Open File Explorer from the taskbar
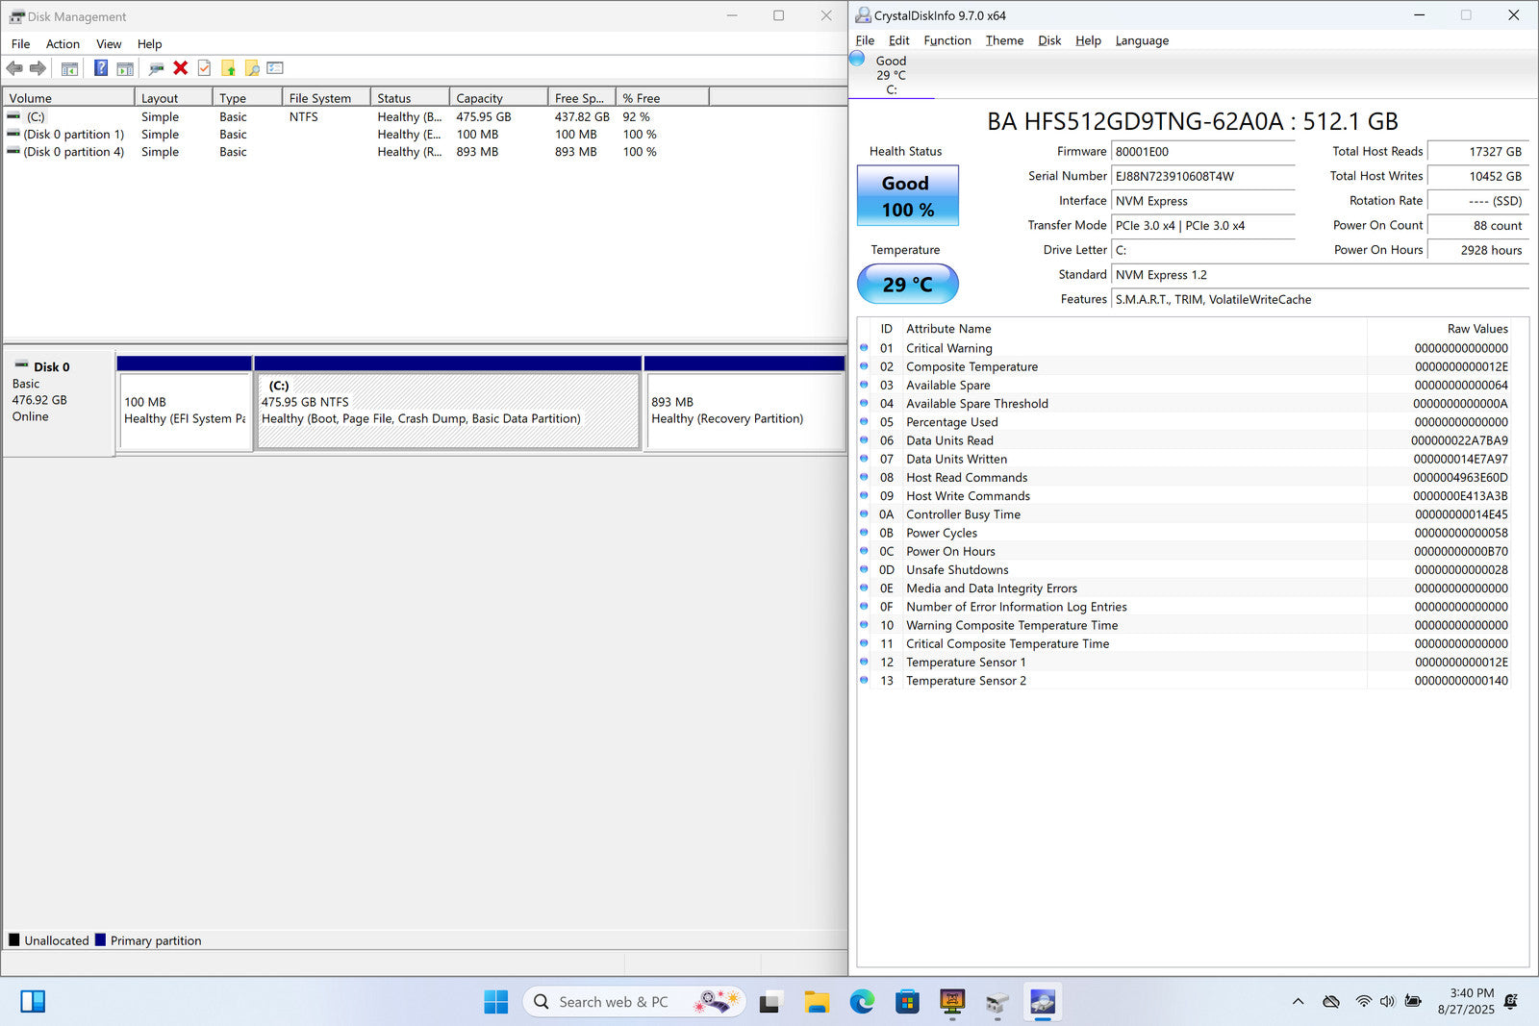1539x1026 pixels. (x=817, y=1002)
